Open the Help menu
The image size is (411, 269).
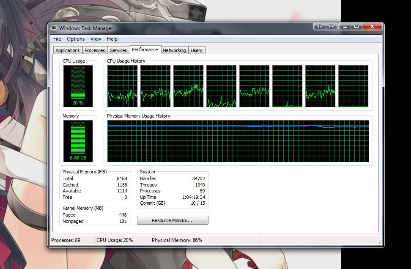(x=112, y=39)
